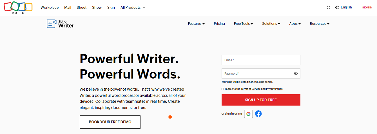Click BOOK YOUR FREE DEMO button
This screenshot has width=377, height=134.
coord(110,122)
